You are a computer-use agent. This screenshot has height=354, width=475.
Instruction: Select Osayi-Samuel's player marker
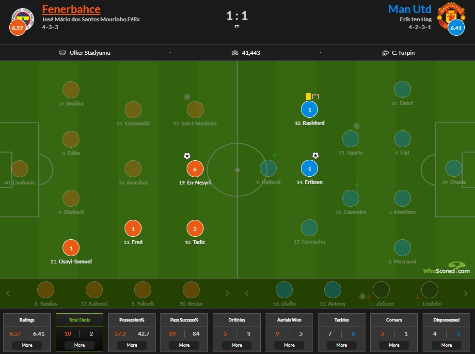pyautogui.click(x=71, y=248)
